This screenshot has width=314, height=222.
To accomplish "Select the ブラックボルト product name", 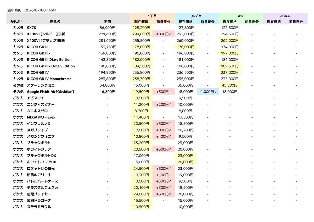I will coord(39,143).
